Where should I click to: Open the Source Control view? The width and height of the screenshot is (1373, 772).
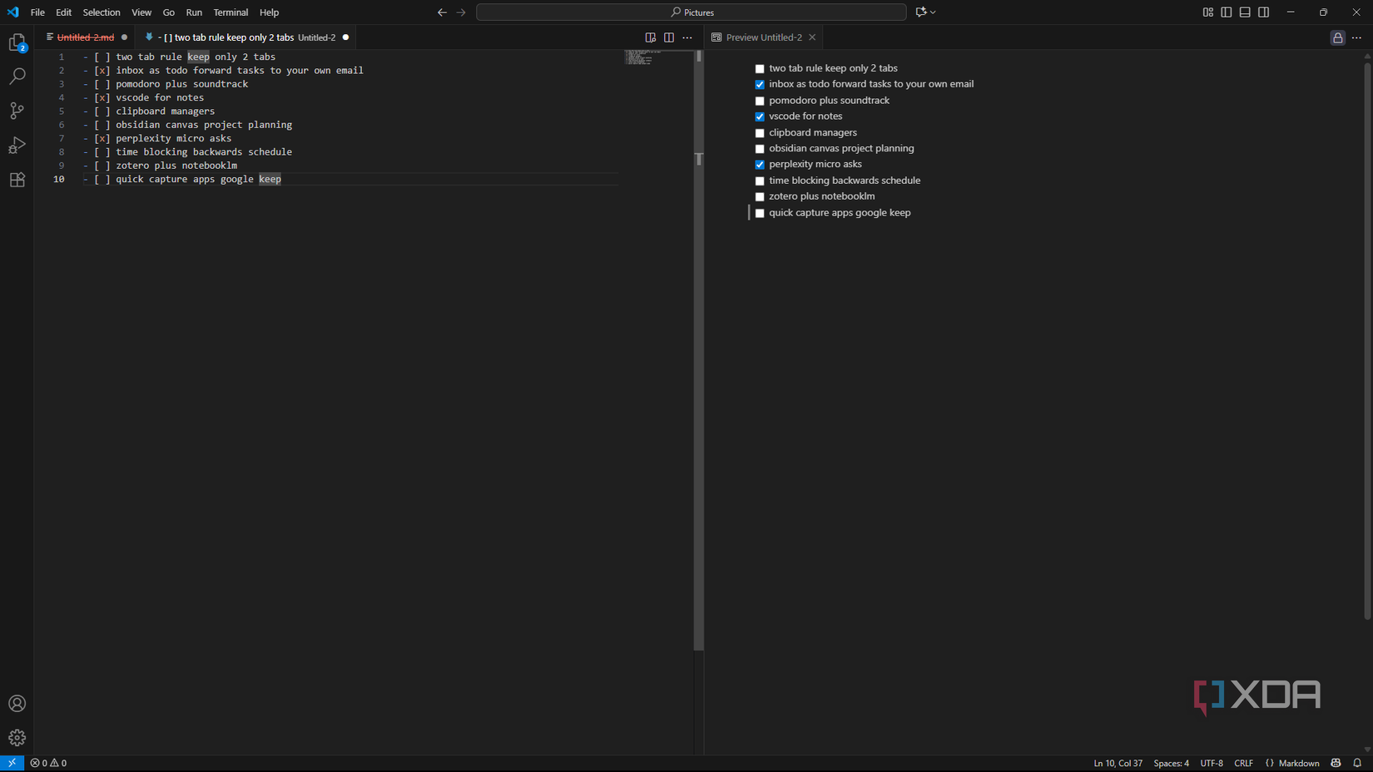tap(17, 111)
